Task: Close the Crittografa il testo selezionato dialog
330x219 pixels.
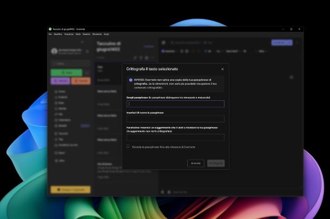Action: coord(222,69)
